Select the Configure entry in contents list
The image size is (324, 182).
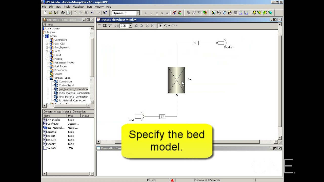click(x=53, y=124)
